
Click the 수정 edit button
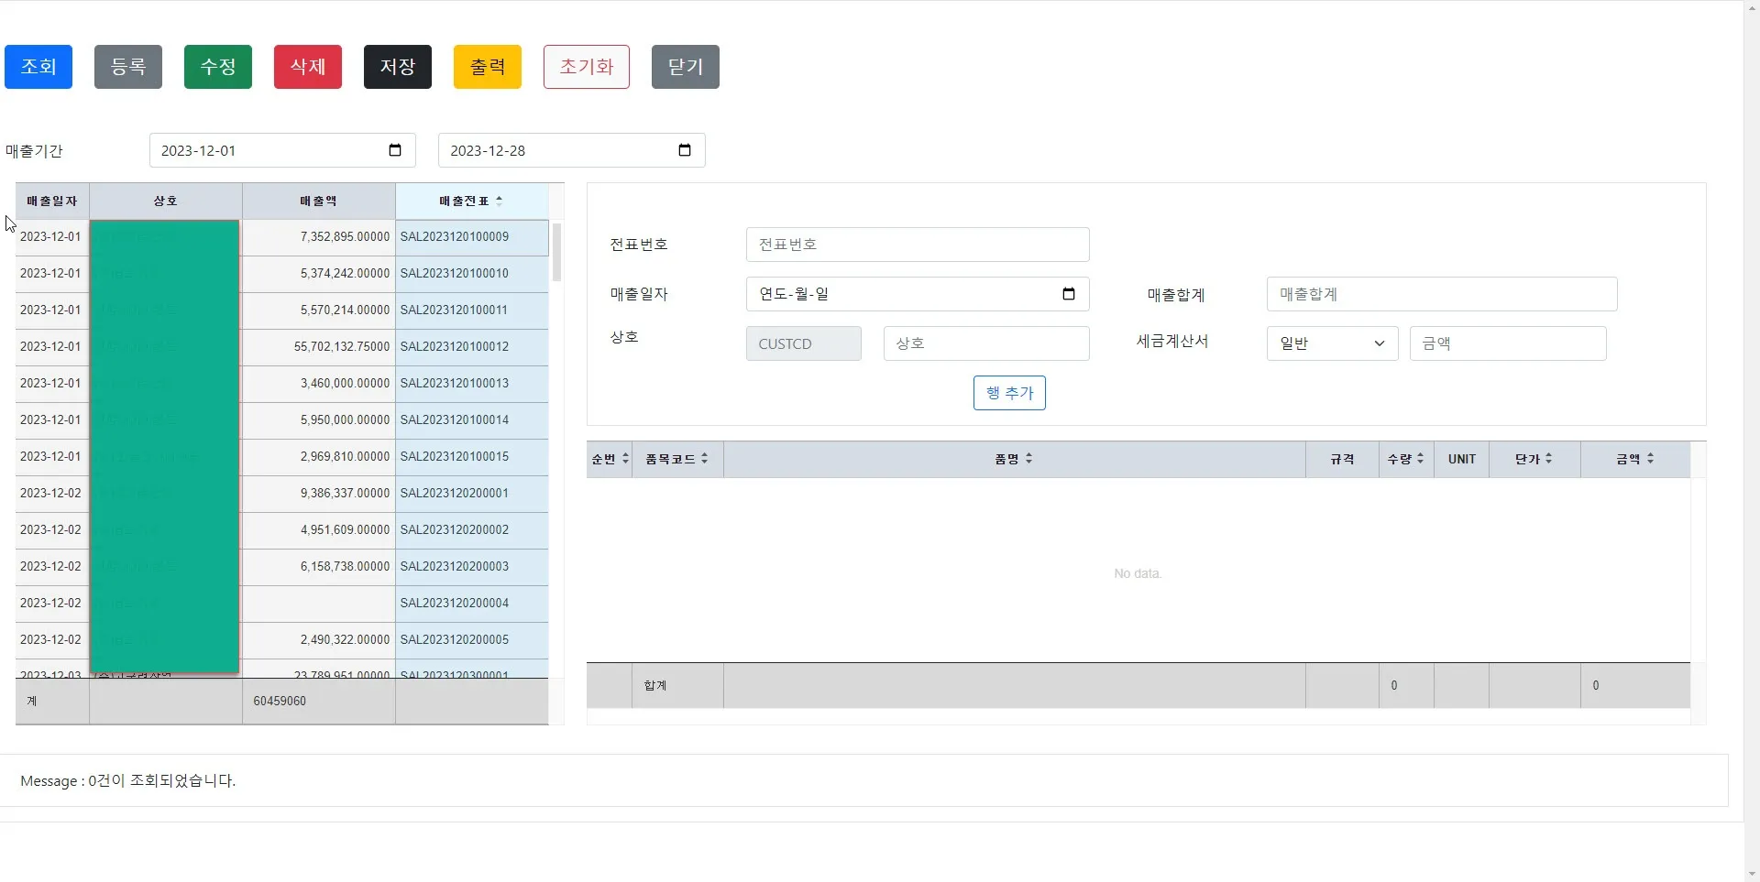pyautogui.click(x=218, y=67)
